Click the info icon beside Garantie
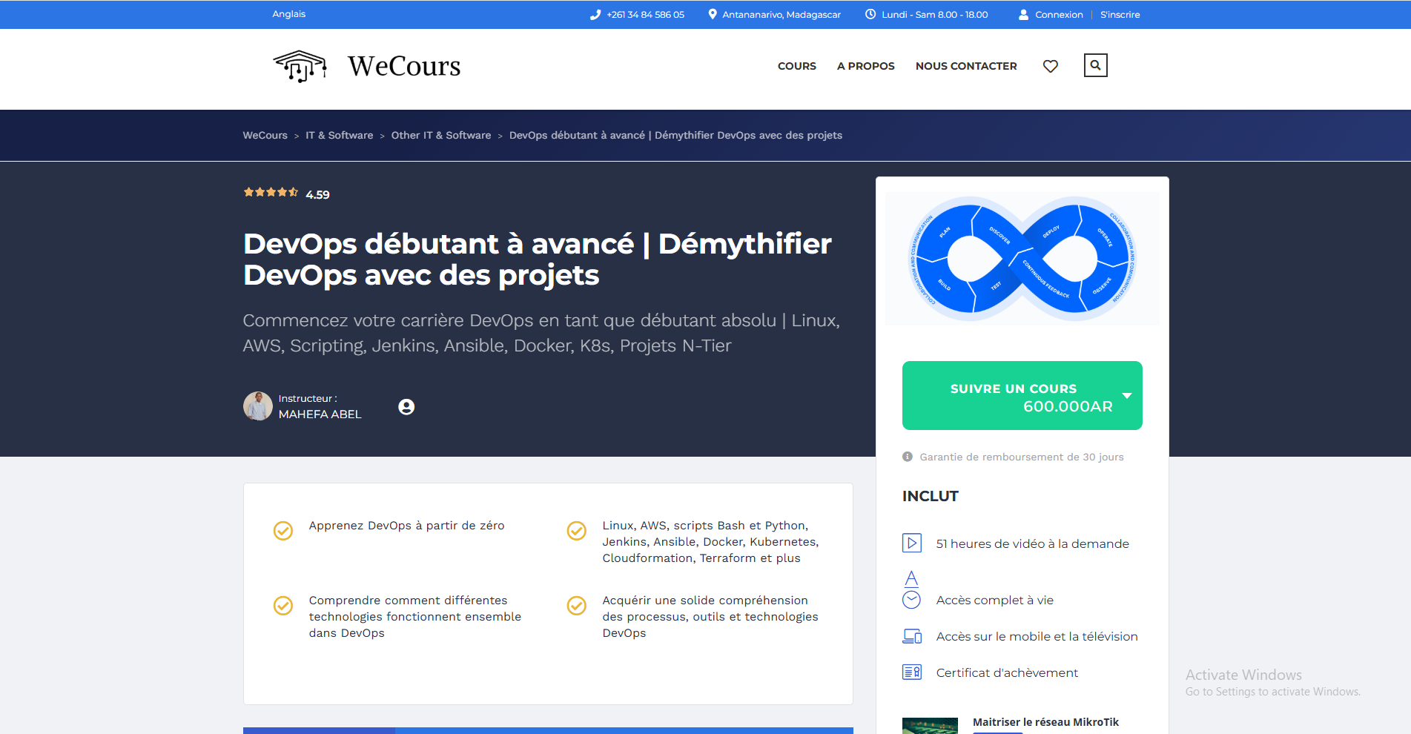The width and height of the screenshot is (1411, 734). coord(908,457)
